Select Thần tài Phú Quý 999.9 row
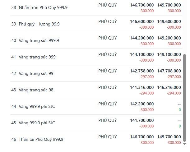The image size is (190, 152). [x=96, y=139]
